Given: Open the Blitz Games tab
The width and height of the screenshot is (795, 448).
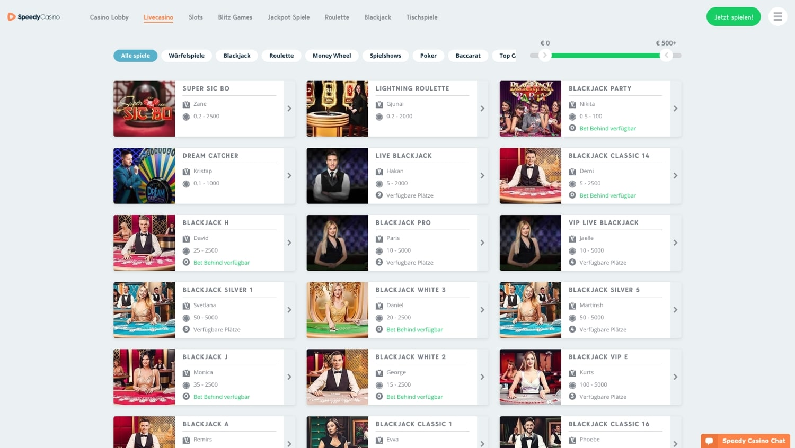Looking at the screenshot, I should 235,17.
